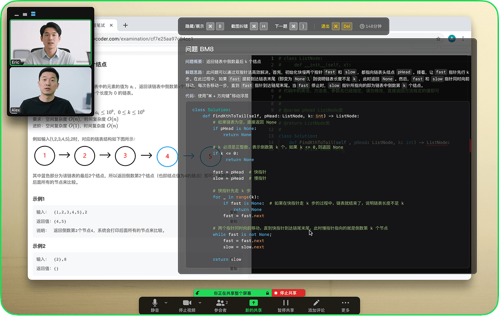Click the yellow Del key badge

[x=347, y=26]
